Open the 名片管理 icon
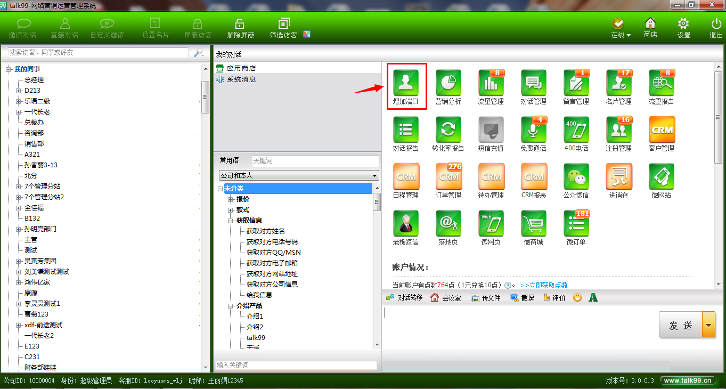 619,83
